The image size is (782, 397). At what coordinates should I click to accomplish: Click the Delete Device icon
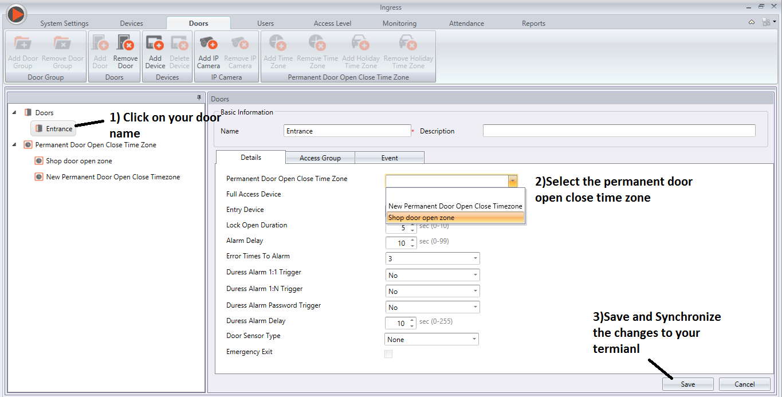[179, 43]
